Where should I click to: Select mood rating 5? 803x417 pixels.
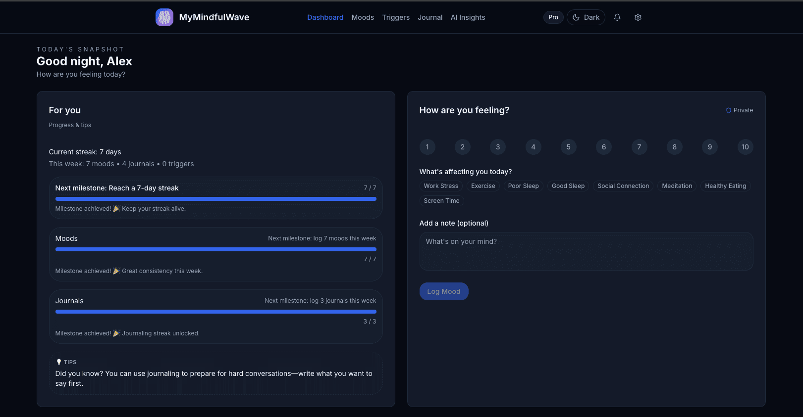[569, 147]
